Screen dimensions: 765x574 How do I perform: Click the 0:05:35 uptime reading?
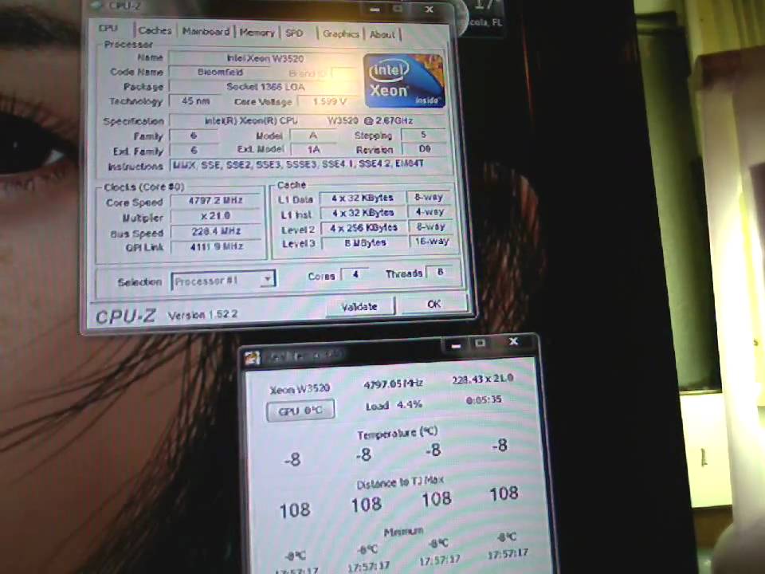pos(484,399)
